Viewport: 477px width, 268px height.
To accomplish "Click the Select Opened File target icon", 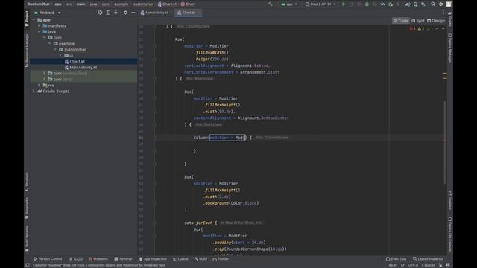I will (x=100, y=13).
